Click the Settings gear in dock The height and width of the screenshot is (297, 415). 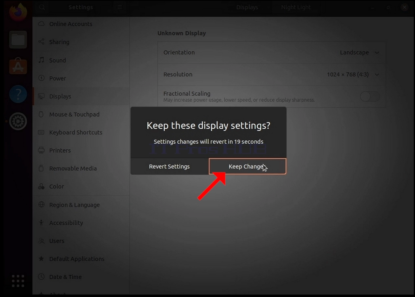(x=18, y=121)
